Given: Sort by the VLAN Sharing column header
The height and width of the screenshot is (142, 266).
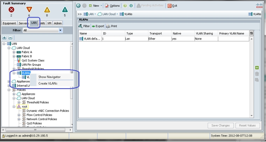Looking at the screenshot, I should [206, 33].
